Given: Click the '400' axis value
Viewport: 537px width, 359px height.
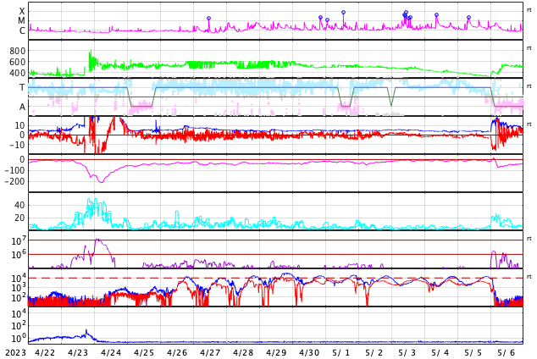Looking at the screenshot, I should point(17,73).
